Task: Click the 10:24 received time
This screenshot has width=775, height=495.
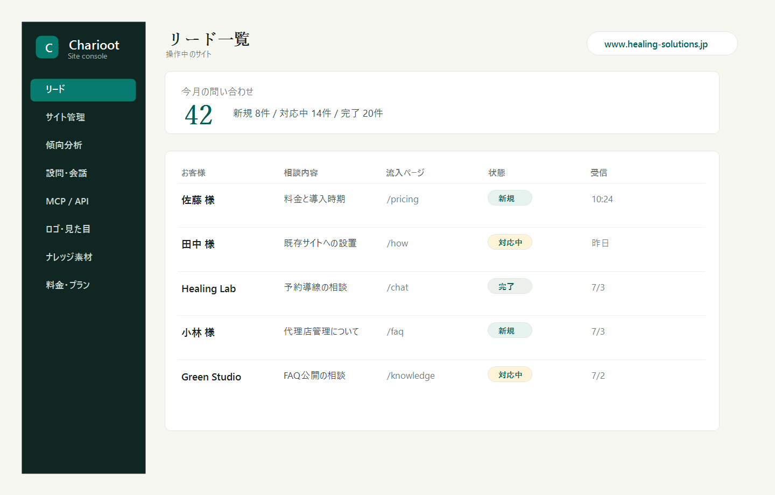Action: 602,199
